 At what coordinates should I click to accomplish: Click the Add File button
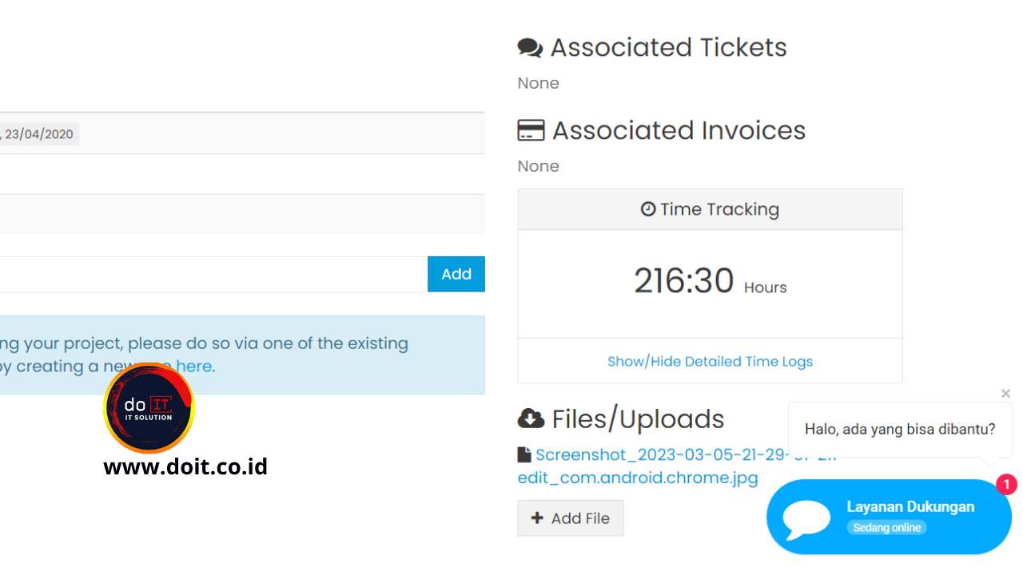pos(571,518)
